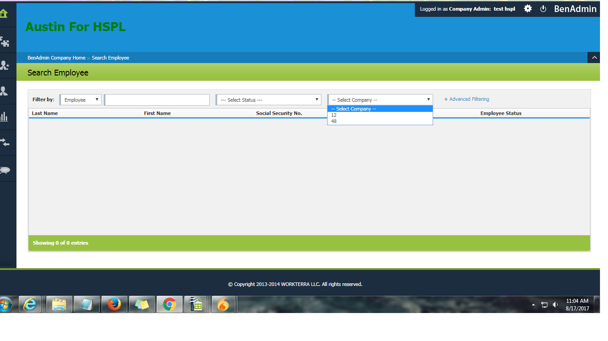Open the bar chart reports icon

click(x=4, y=117)
